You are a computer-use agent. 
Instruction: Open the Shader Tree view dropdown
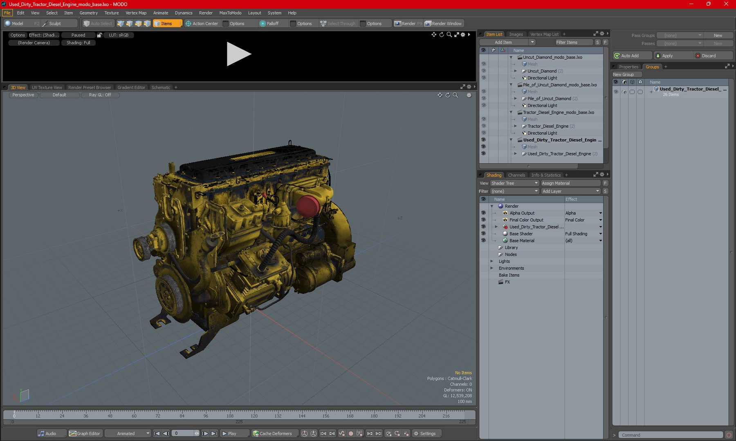(x=514, y=183)
